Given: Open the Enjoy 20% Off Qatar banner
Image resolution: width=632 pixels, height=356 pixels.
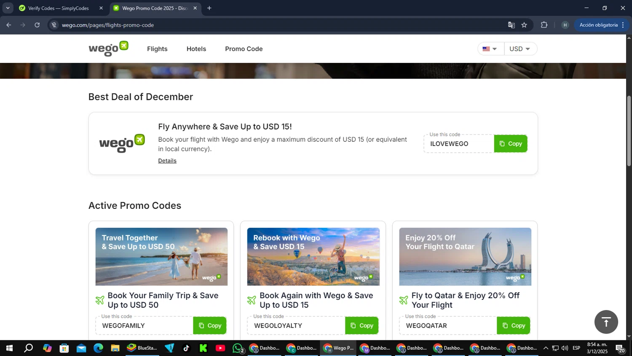Looking at the screenshot, I should point(465,257).
